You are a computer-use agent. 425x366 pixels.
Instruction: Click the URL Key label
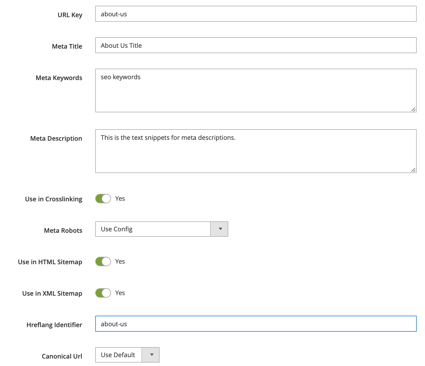[x=70, y=15]
